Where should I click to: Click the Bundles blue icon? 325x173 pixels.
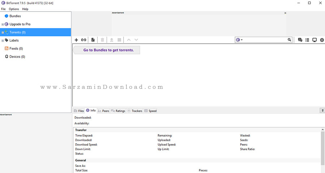pyautogui.click(x=6, y=16)
